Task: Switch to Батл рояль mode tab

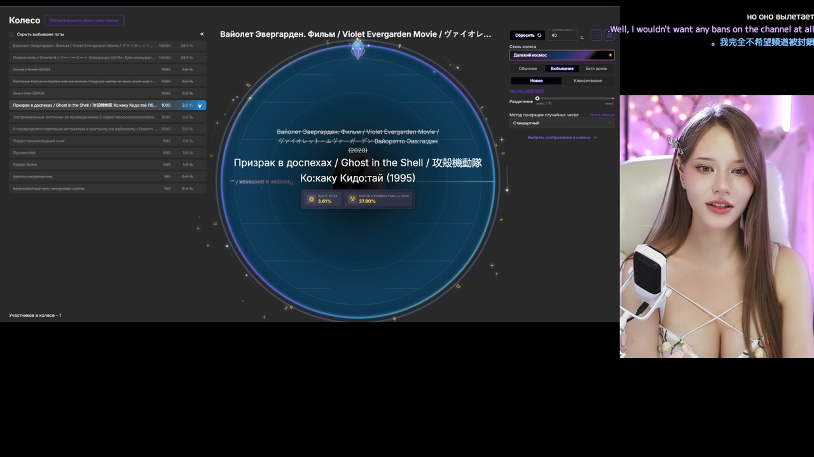Action: pyautogui.click(x=597, y=69)
